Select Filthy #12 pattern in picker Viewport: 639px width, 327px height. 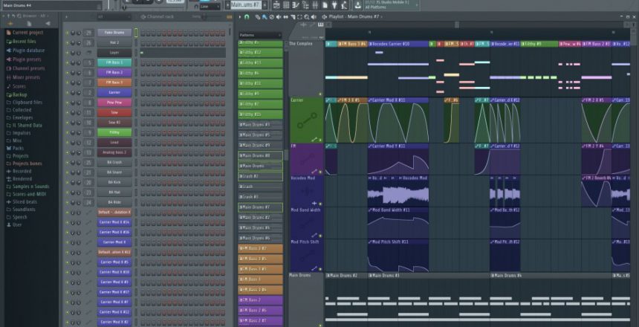(x=260, y=53)
